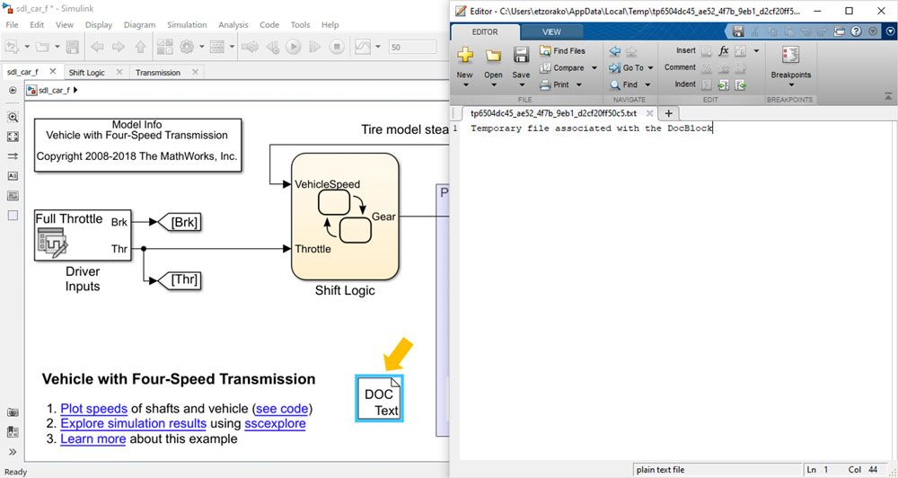Open the Library Browser icon
The height and width of the screenshot is (478, 898).
tap(164, 47)
